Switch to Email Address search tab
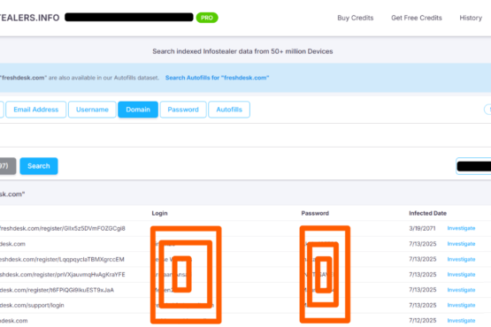The height and width of the screenshot is (327, 491). tap(36, 110)
